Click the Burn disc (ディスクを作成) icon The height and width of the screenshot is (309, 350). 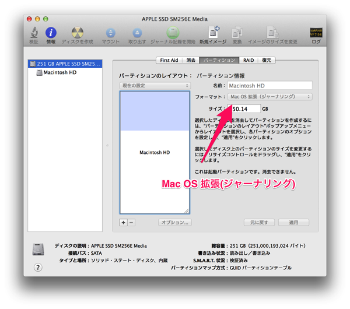pos(78,33)
